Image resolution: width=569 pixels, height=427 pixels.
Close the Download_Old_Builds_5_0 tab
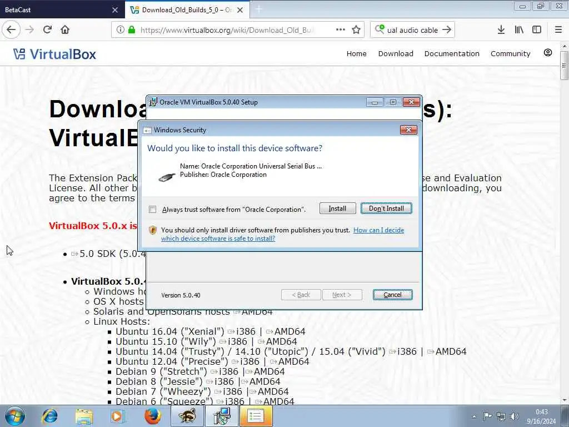coord(240,10)
